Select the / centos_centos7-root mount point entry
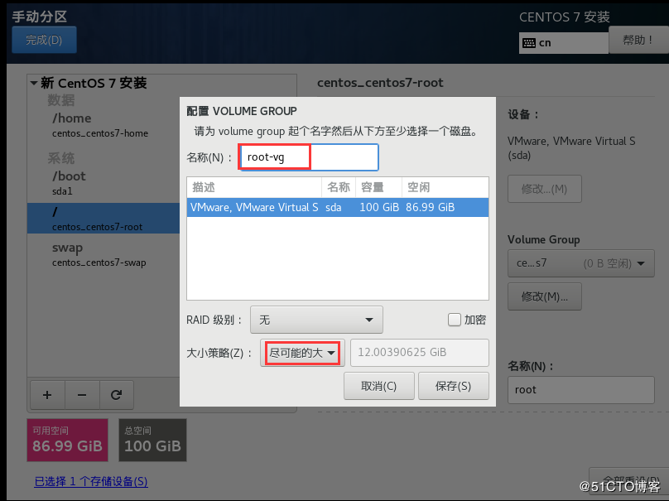The width and height of the screenshot is (669, 501). coord(103,218)
